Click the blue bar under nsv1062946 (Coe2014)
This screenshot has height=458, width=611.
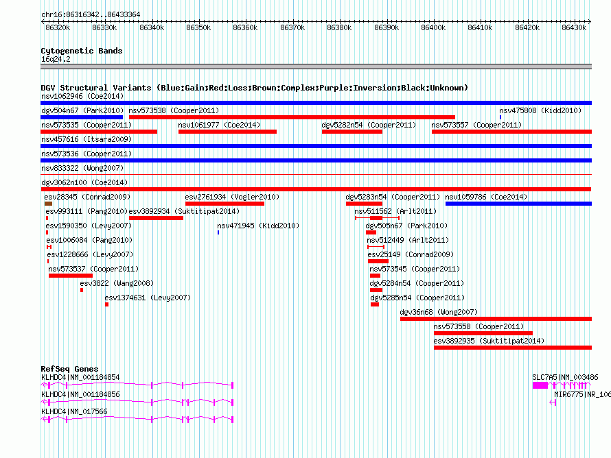[316, 103]
